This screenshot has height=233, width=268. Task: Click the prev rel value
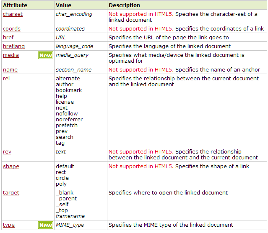pos(62,131)
